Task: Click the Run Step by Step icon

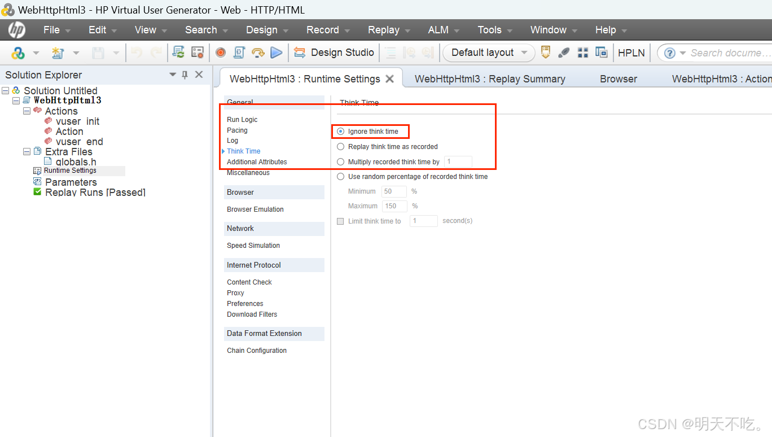Action: click(258, 53)
